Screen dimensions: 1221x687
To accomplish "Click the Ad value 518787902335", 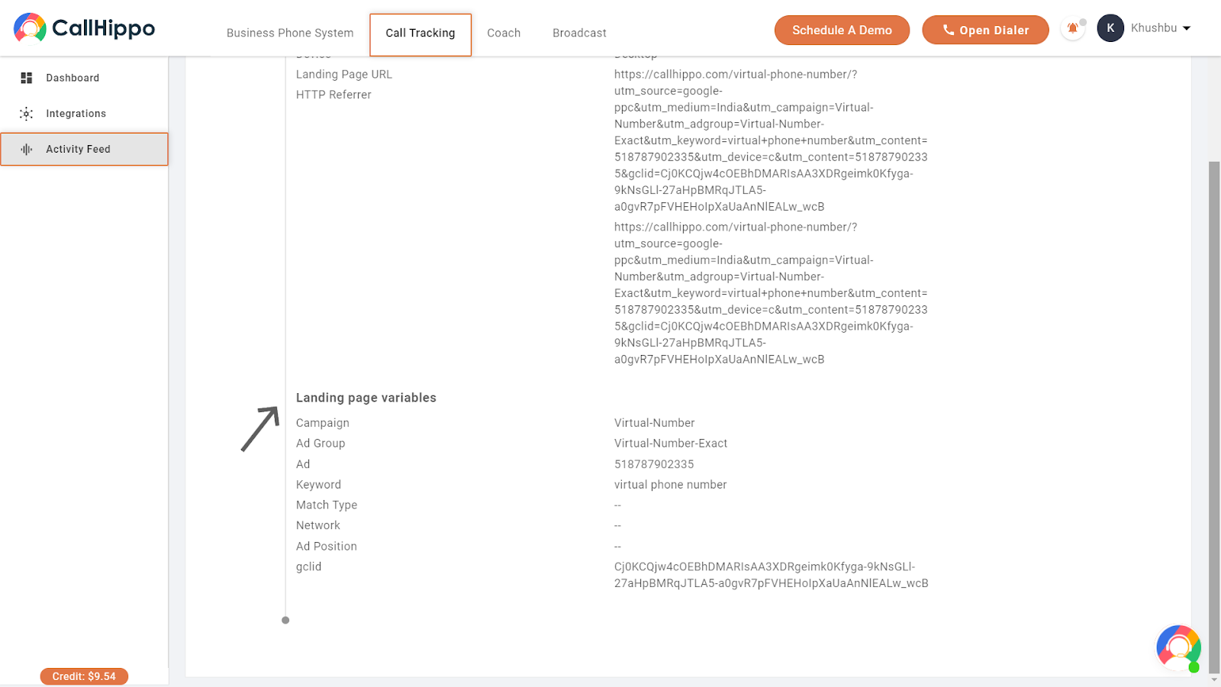I will [x=654, y=464].
